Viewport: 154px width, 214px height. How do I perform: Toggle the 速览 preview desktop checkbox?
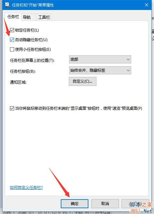point(12,108)
